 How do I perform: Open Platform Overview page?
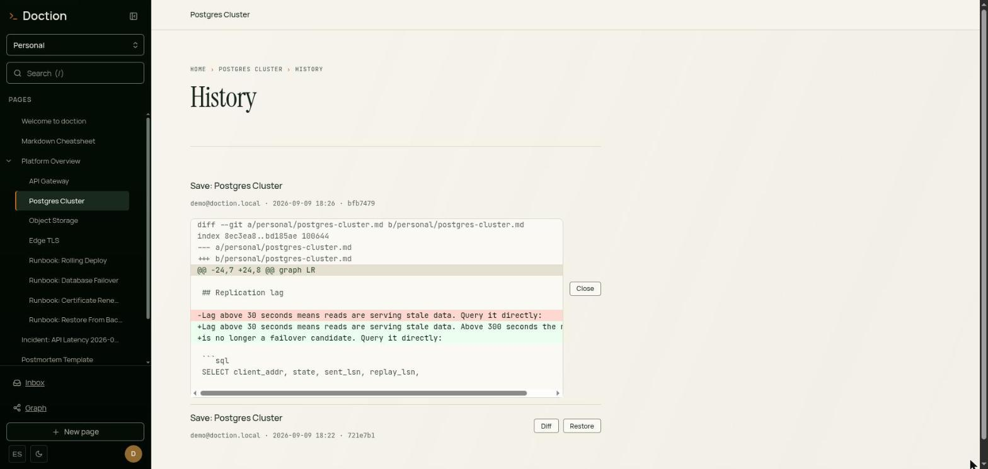coord(50,161)
